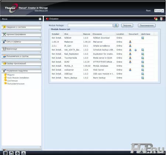Click fan status icon in bottom bar
Image resolution: width=166 pixels, height=155 pixels.
coord(17,153)
